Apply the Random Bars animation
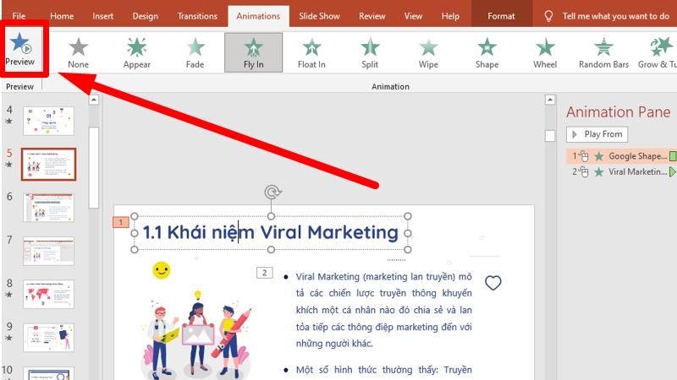Image resolution: width=677 pixels, height=380 pixels. (603, 52)
